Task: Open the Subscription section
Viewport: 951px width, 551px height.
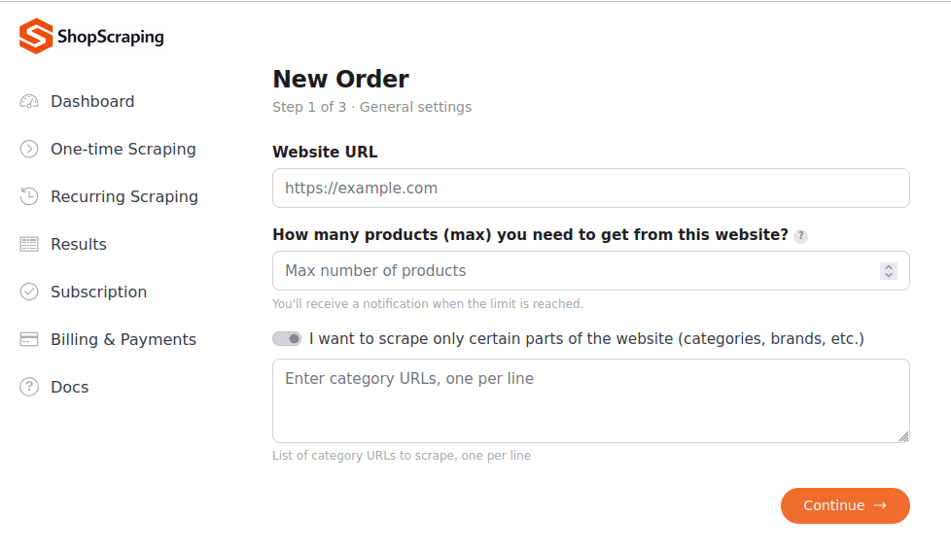Action: tap(99, 292)
